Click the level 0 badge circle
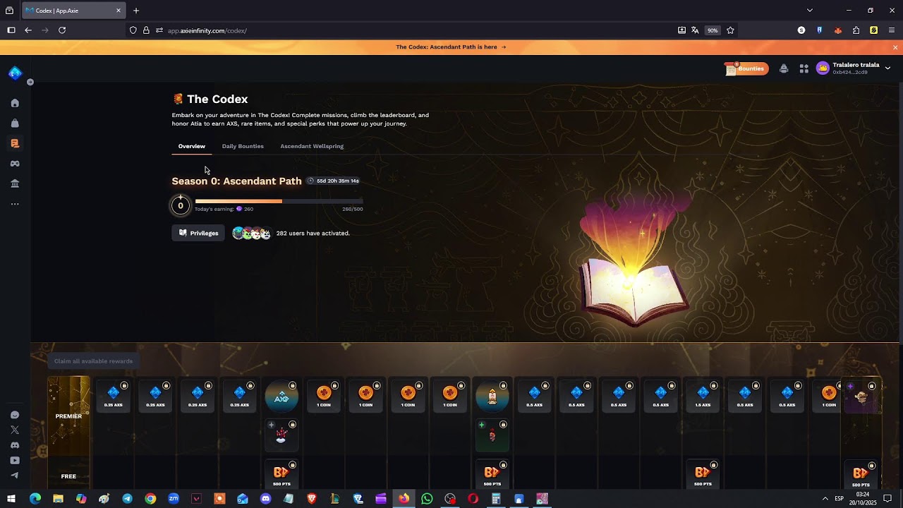Screen dimensions: 903x508 click(181, 205)
